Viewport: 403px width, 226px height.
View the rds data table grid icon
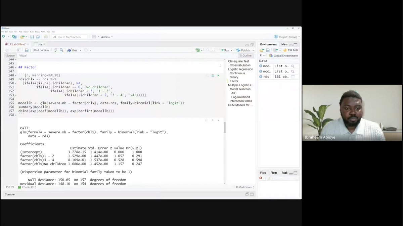point(293,77)
